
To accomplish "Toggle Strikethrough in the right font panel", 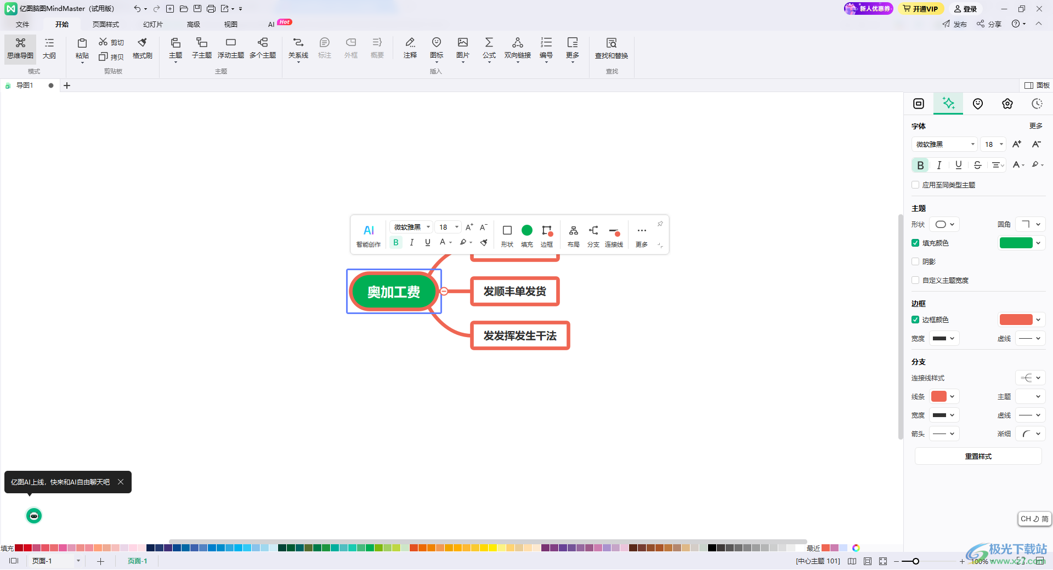I will tap(977, 165).
